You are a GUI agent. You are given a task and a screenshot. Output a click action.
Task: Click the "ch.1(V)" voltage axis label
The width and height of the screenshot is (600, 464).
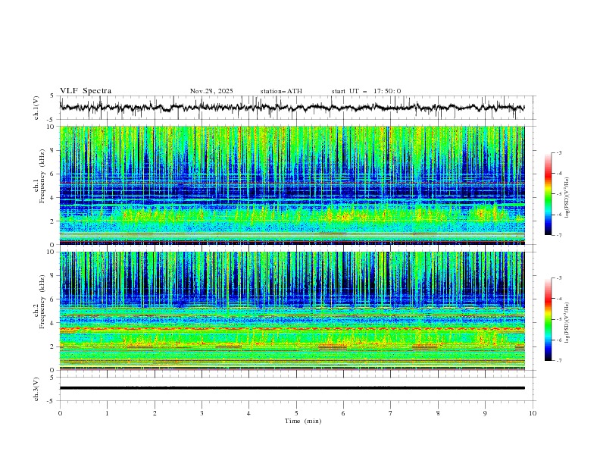tap(36, 108)
